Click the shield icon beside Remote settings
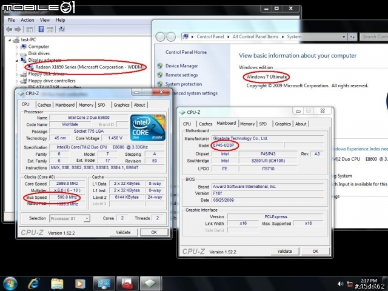This screenshot has height=291, width=388. click(x=160, y=75)
